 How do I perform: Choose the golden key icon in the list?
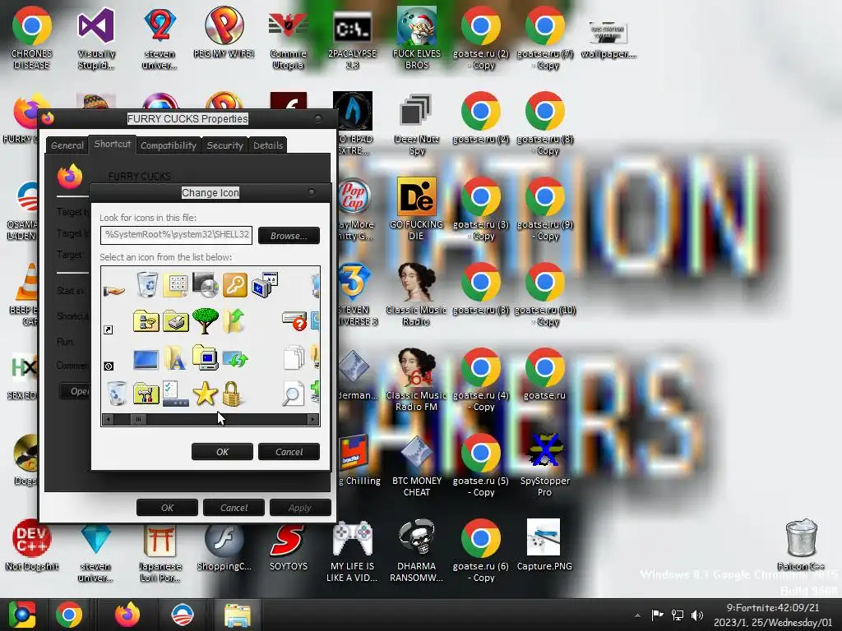234,285
